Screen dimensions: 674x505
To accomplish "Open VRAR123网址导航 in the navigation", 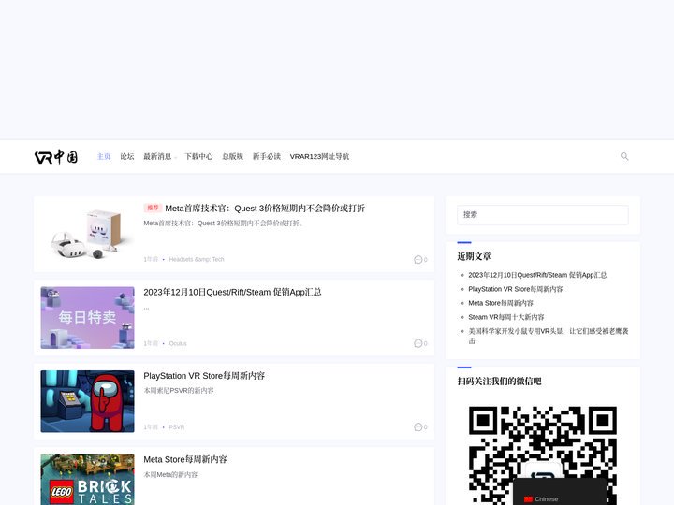I will pos(319,156).
